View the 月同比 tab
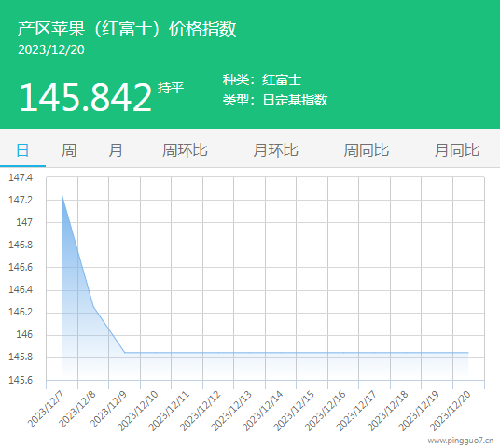 click(457, 150)
